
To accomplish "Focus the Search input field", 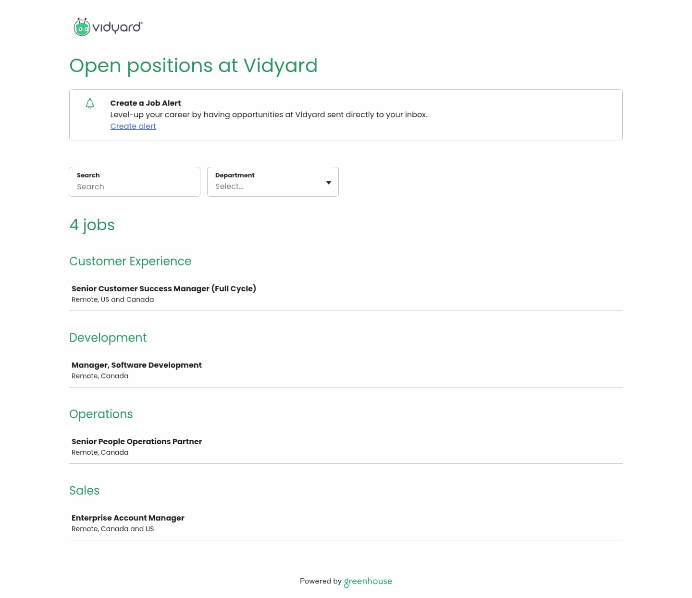I will (135, 187).
